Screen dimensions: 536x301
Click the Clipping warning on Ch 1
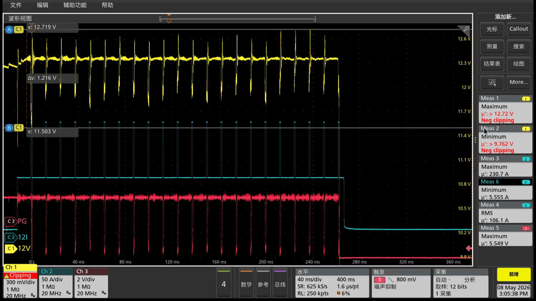[20, 276]
